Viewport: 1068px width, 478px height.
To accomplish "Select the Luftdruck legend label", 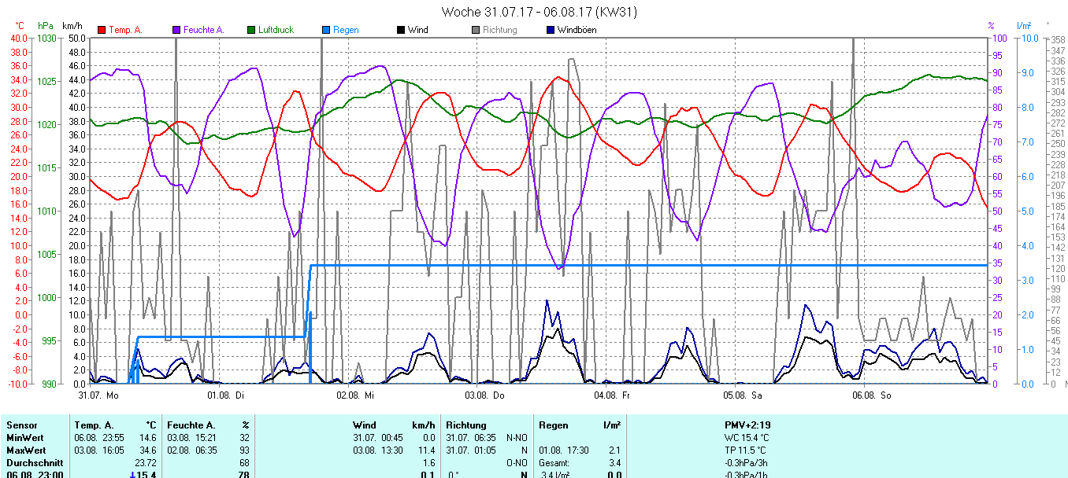I will click(x=275, y=31).
